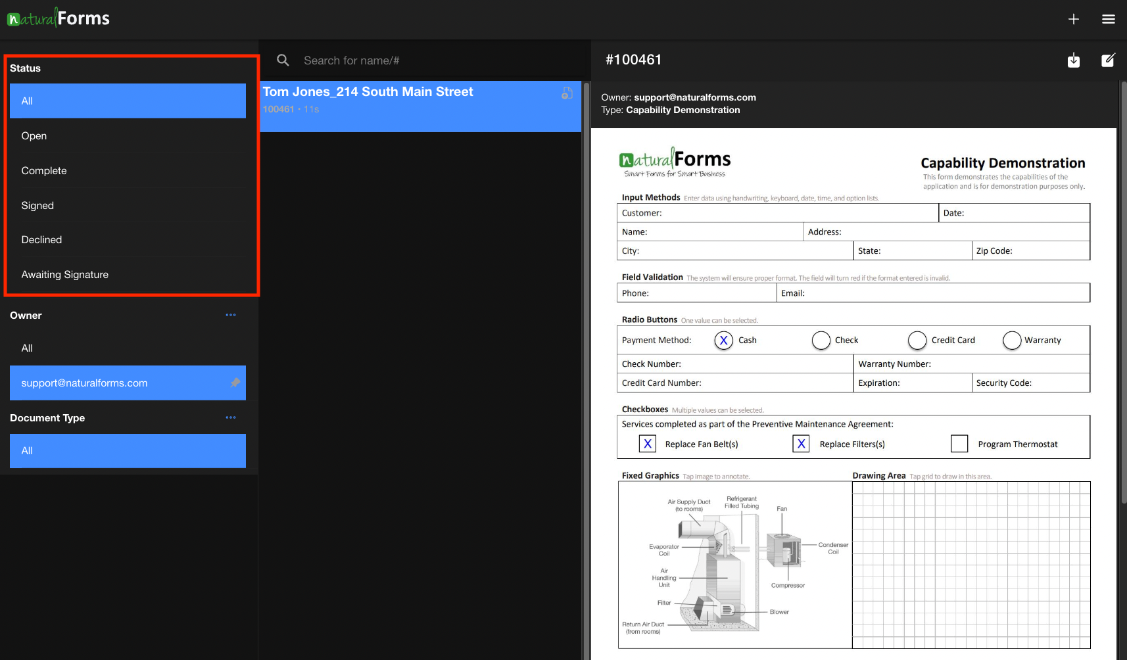Click the #100461 document number heading

[x=633, y=60]
